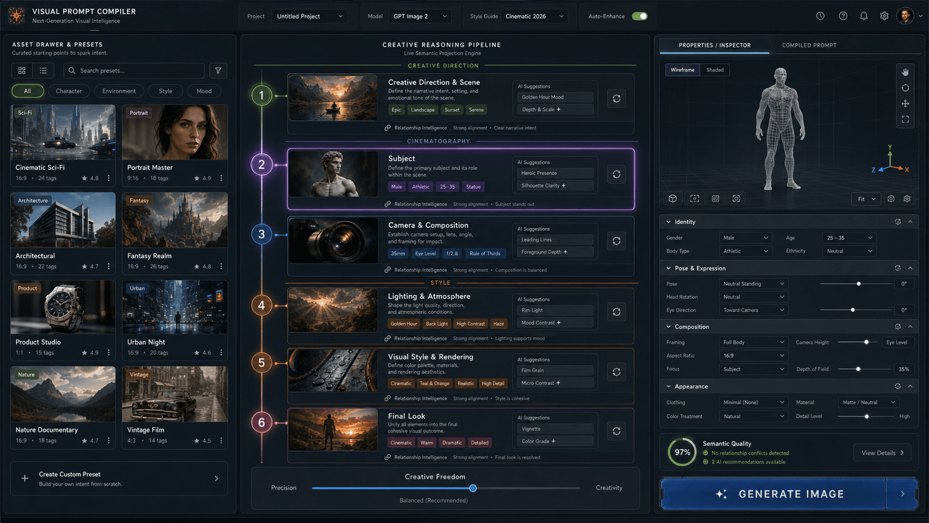This screenshot has width=929, height=523.
Task: Toggle the Epic tag
Action: click(396, 110)
